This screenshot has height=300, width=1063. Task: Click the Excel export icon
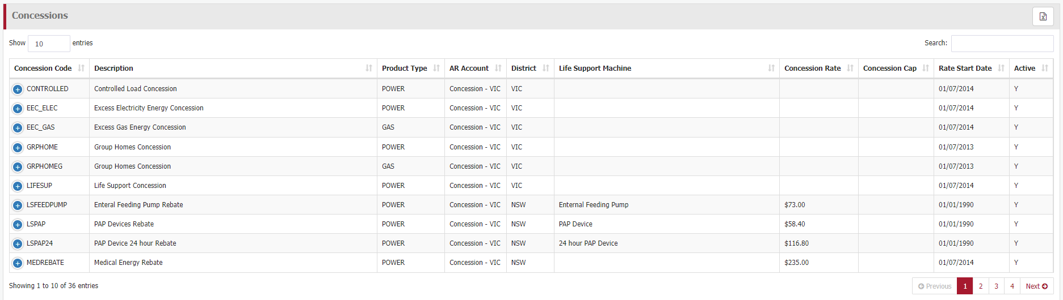click(x=1043, y=16)
